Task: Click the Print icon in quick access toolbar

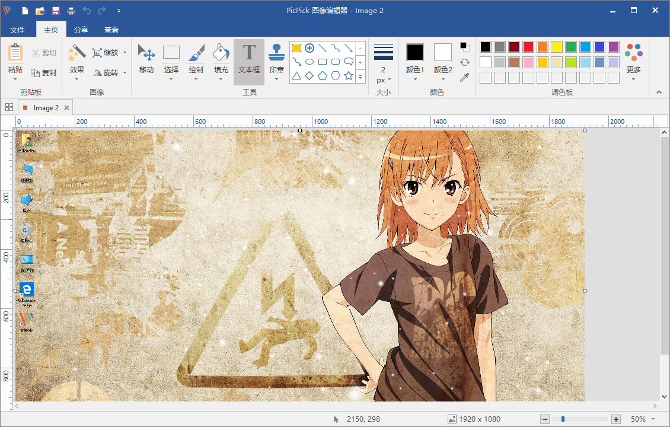Action: [71, 11]
